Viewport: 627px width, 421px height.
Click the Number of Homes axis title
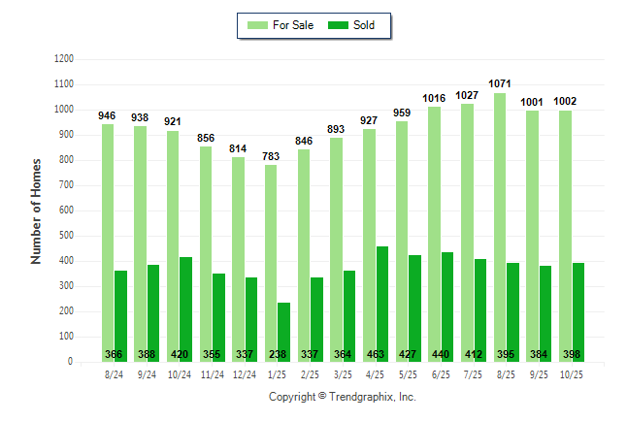pyautogui.click(x=36, y=210)
